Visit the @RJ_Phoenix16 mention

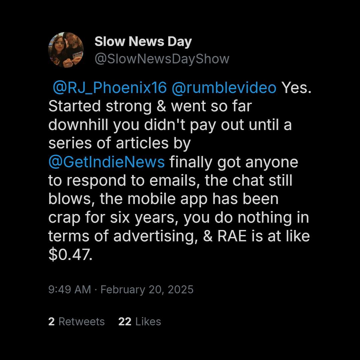(110, 87)
